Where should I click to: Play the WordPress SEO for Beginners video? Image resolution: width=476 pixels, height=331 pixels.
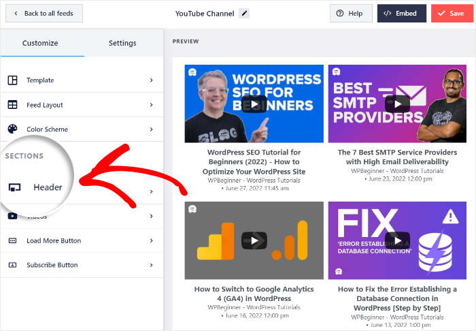tap(254, 104)
